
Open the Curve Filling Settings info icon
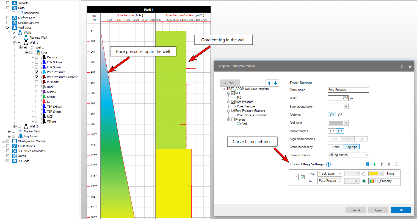[328, 164]
